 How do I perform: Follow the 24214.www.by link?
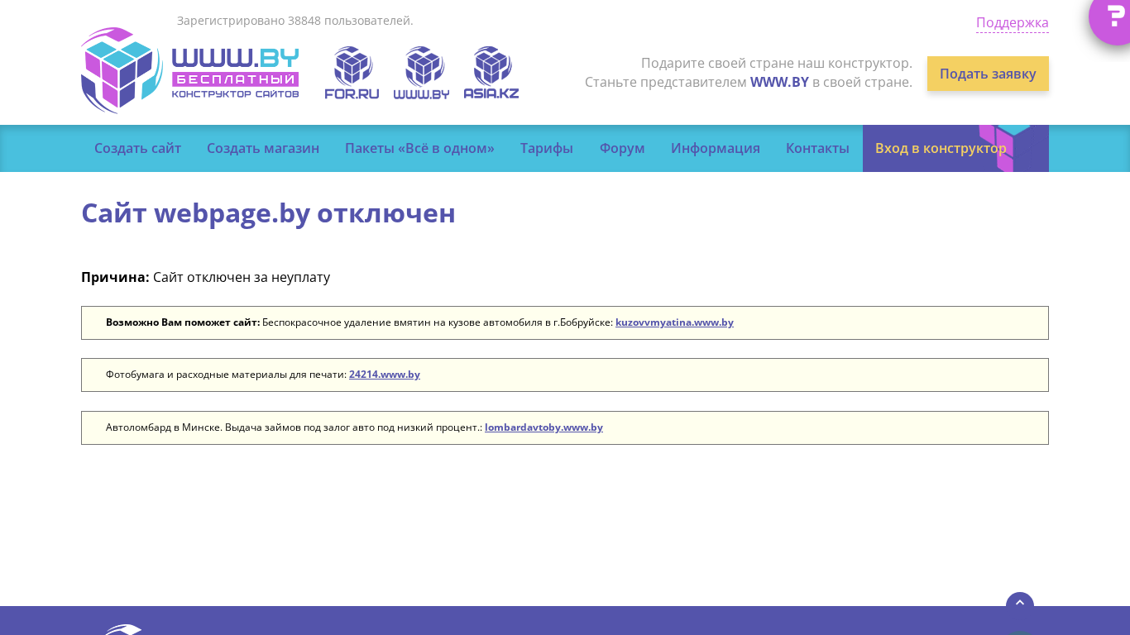pos(385,375)
